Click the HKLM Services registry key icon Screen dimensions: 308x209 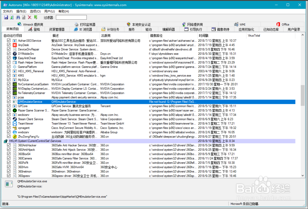coord(6,141)
